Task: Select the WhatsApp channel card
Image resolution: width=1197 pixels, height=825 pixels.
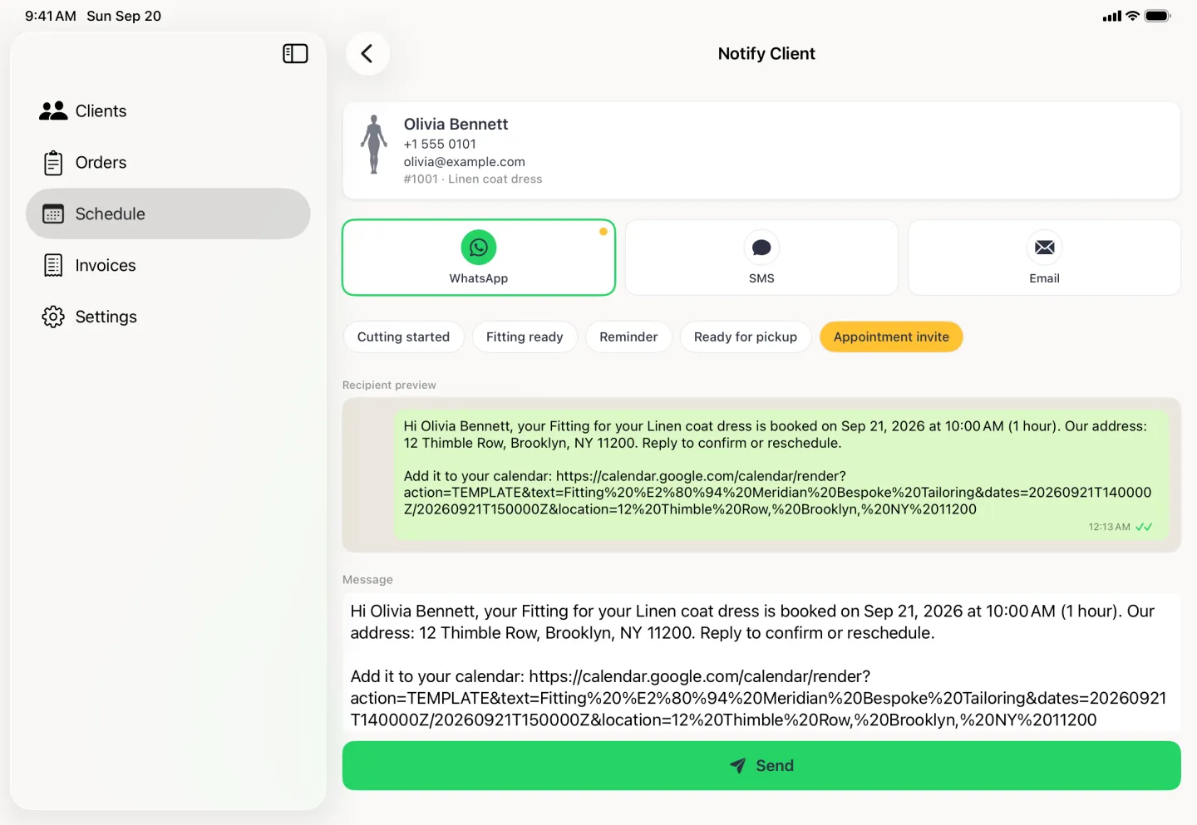Action: click(x=479, y=258)
